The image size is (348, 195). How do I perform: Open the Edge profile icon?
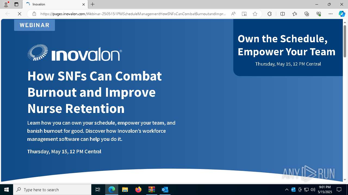(x=6, y=4)
